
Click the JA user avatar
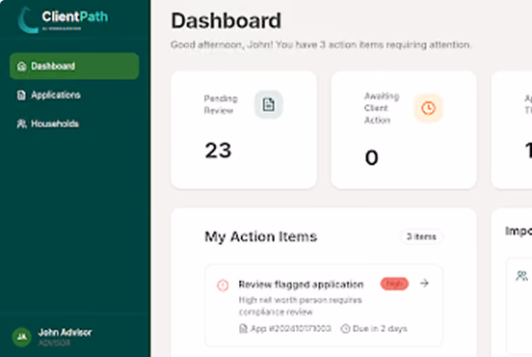tap(21, 337)
